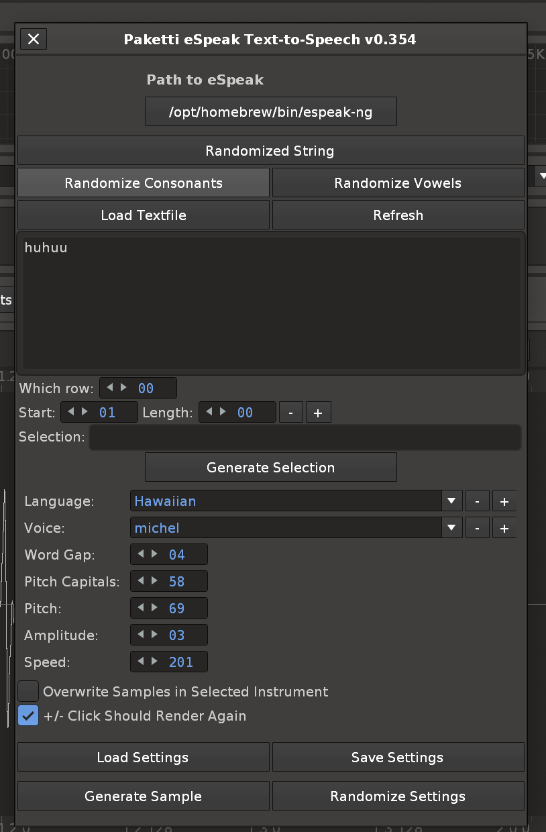This screenshot has width=546, height=832.
Task: Enable Overwrite Samples in Selected Instrument
Action: coord(28,691)
